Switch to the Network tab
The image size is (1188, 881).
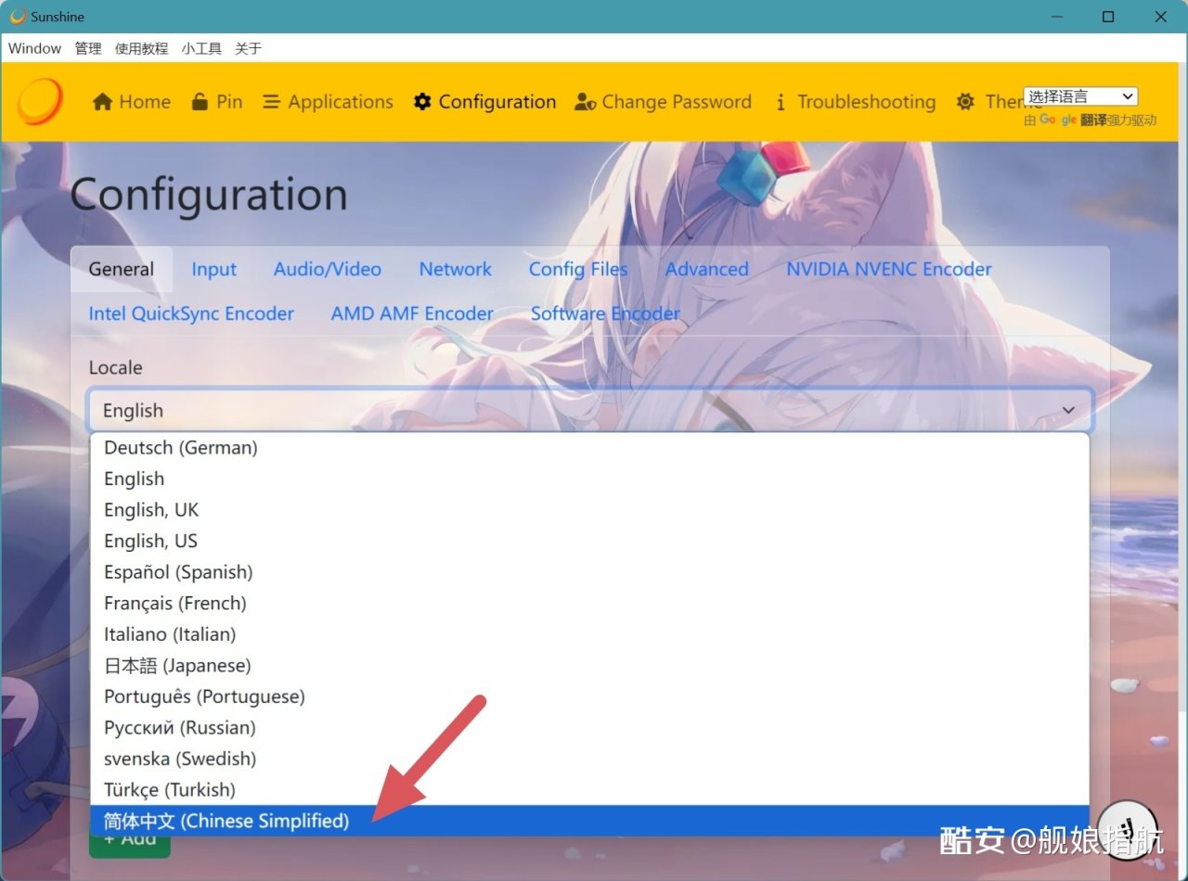tap(455, 269)
